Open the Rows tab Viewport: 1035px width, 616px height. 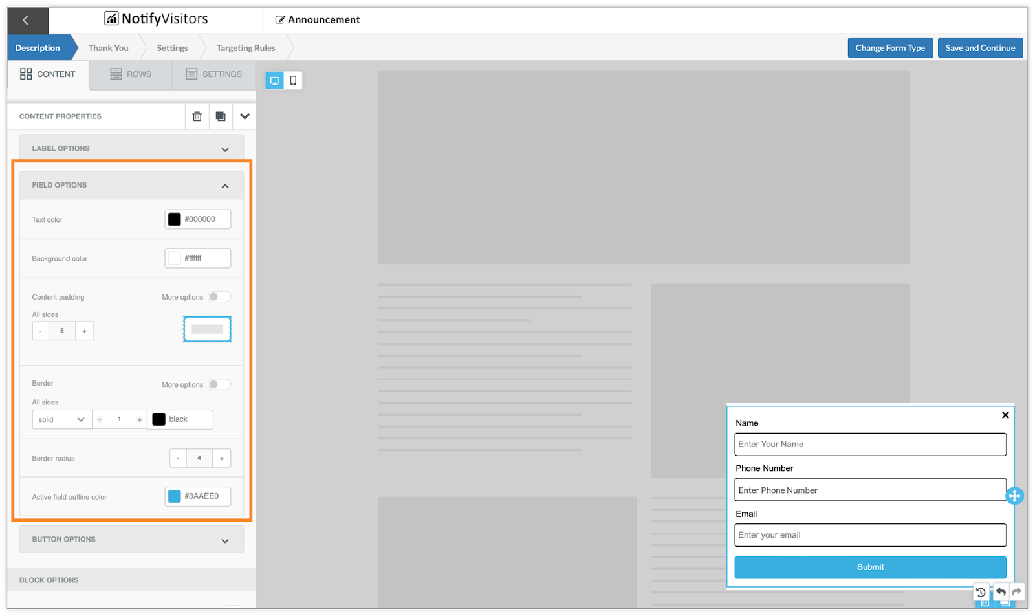(131, 74)
